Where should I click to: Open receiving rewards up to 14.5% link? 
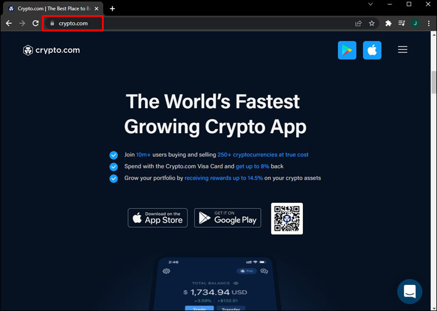[x=224, y=178]
